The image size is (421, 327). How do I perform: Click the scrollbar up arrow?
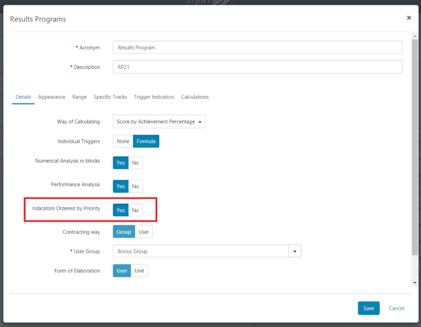(x=415, y=36)
